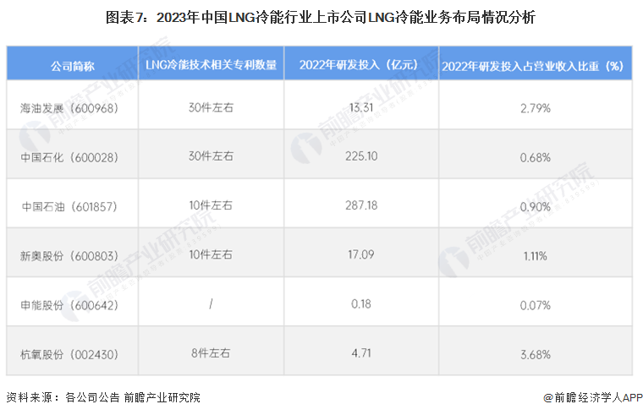Click the ratio value '3.68%'

(x=536, y=354)
